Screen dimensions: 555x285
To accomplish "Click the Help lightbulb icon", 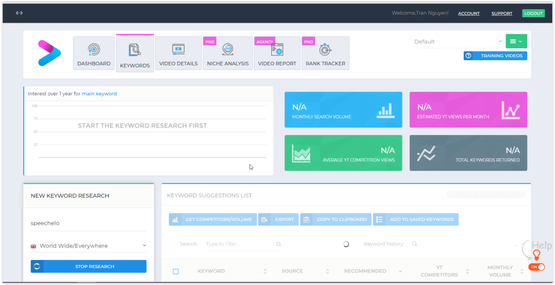I will 537,255.
